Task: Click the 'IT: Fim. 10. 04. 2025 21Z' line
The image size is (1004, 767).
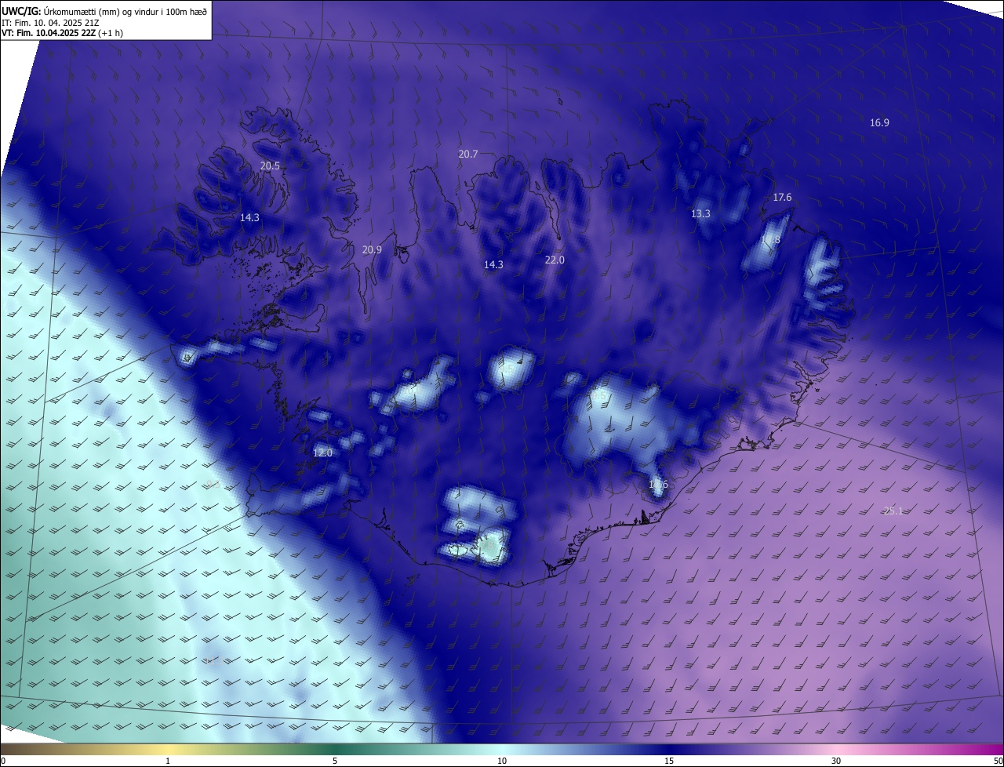Action: (50, 22)
